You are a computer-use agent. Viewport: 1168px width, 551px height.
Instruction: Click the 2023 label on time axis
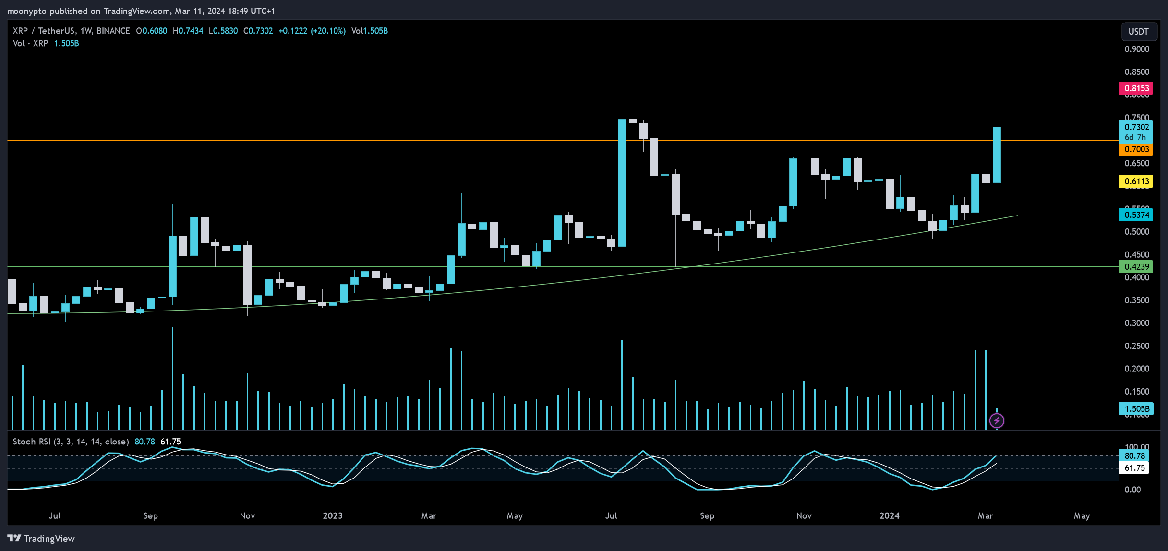[x=333, y=516]
